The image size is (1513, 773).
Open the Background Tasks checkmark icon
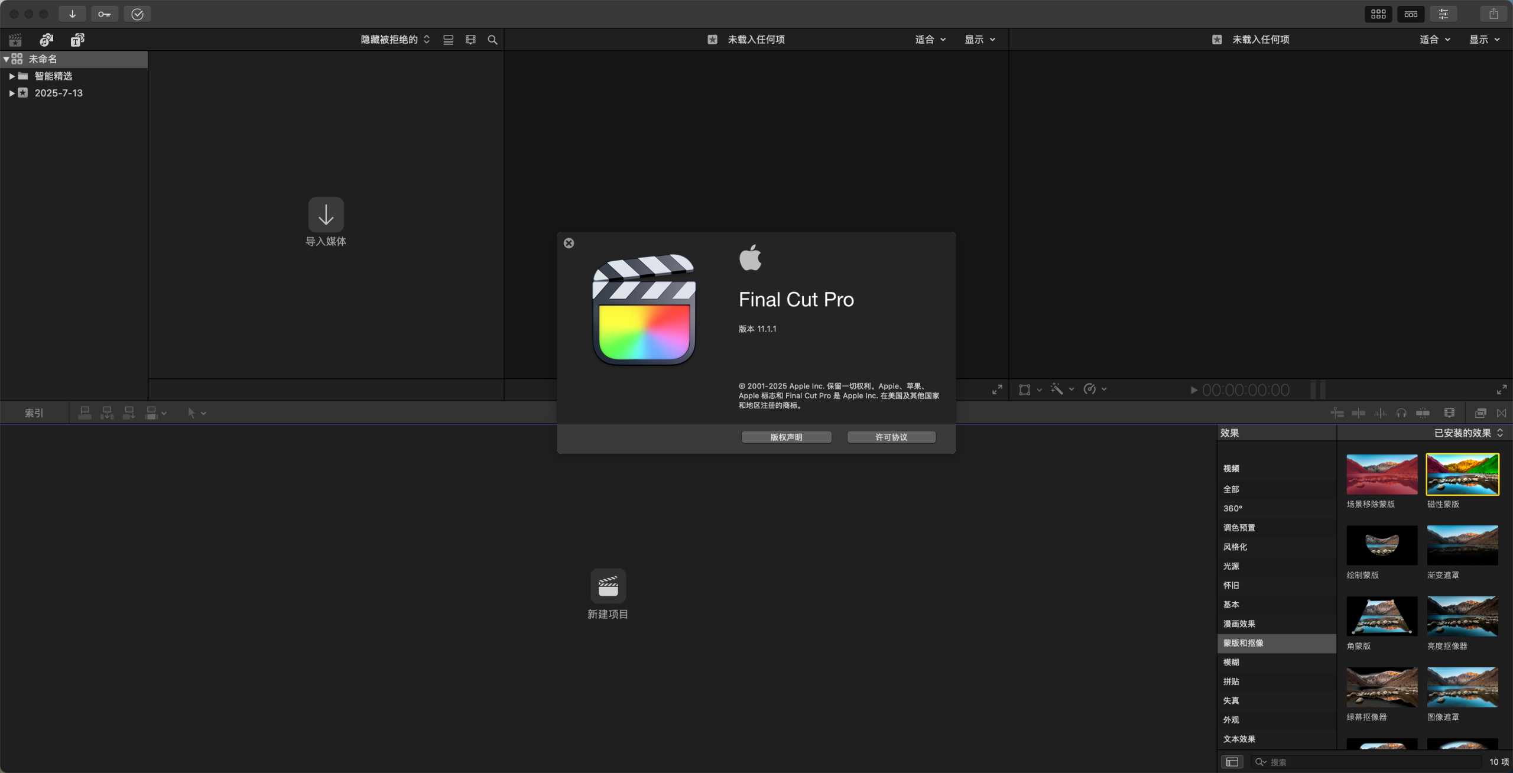click(x=137, y=14)
